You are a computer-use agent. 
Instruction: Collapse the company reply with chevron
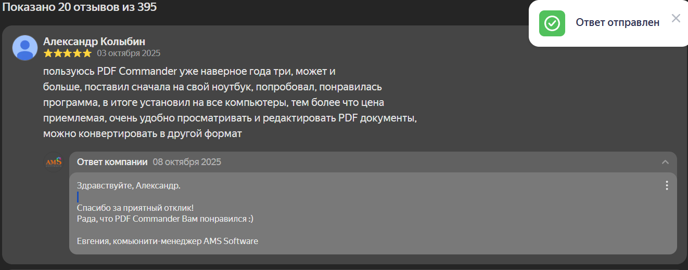coord(665,162)
